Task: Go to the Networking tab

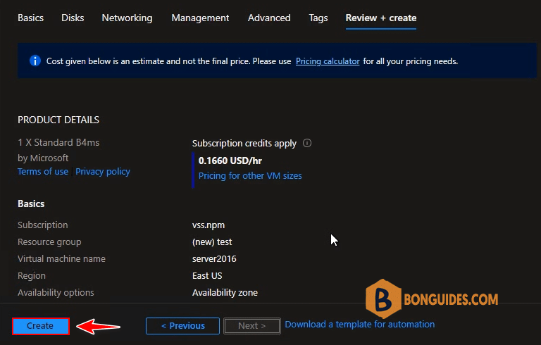Action: tap(127, 18)
